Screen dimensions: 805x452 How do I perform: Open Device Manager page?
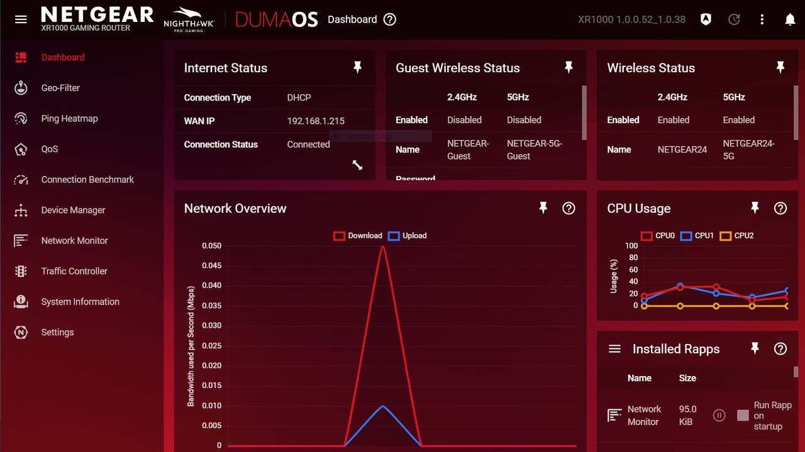(74, 210)
